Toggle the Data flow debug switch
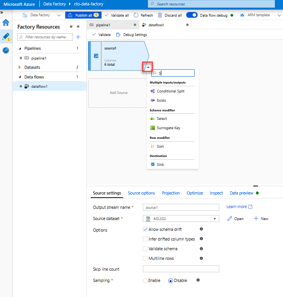Image resolution: width=283 pixels, height=297 pixels. 192,15
